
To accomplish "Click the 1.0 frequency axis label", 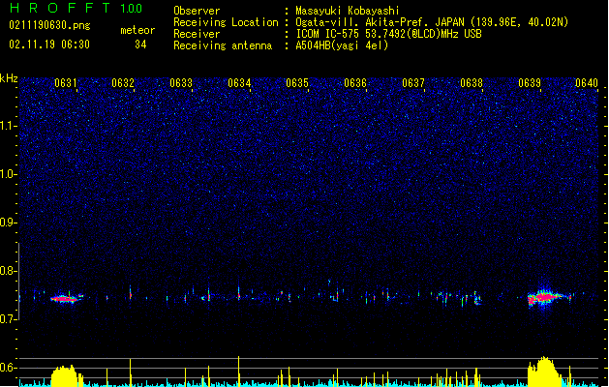I will click(8, 174).
